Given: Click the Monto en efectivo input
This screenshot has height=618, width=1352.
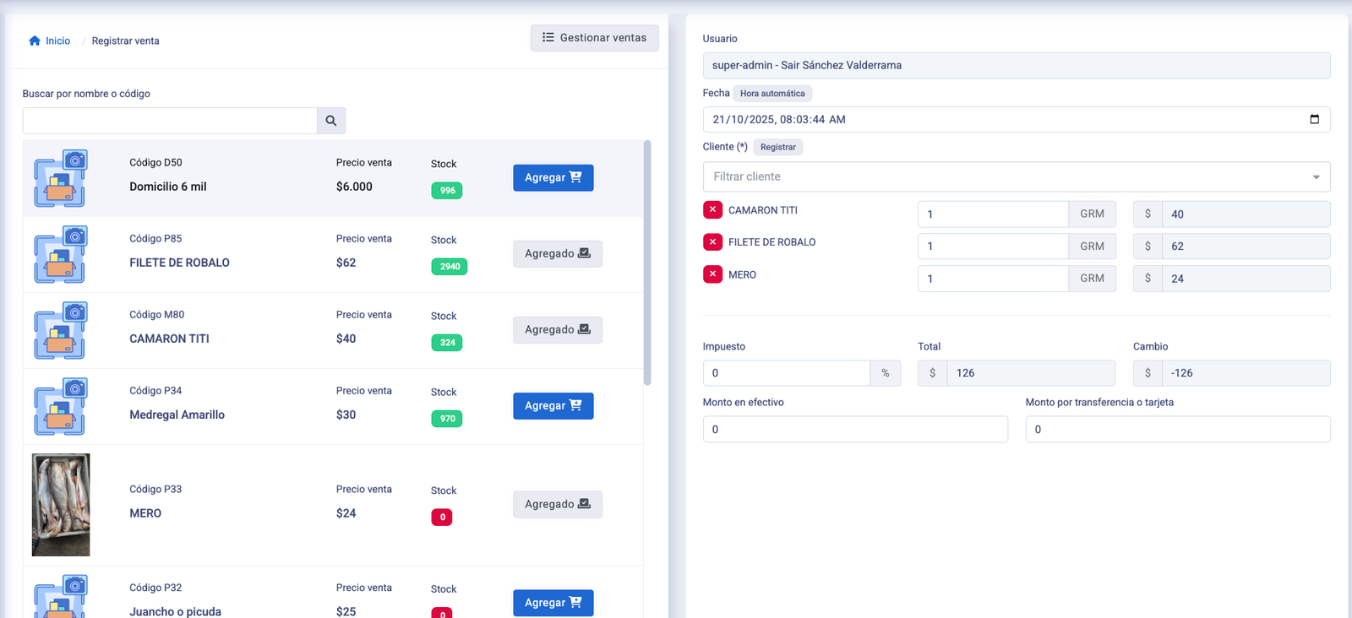Looking at the screenshot, I should click(x=854, y=429).
